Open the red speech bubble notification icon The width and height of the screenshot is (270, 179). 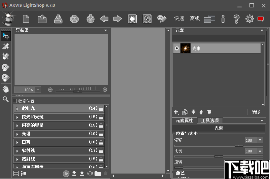coord(261,19)
